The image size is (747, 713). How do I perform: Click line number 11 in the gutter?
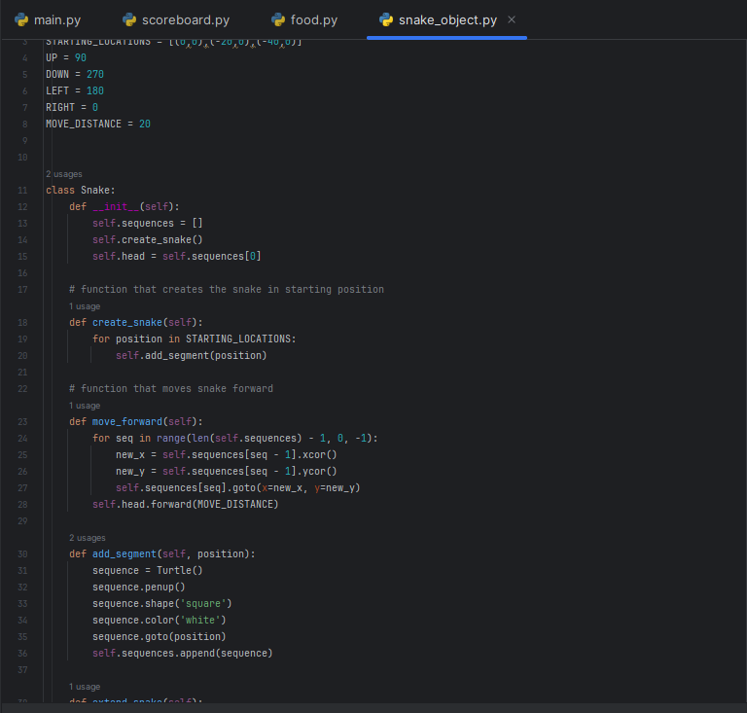tap(22, 191)
